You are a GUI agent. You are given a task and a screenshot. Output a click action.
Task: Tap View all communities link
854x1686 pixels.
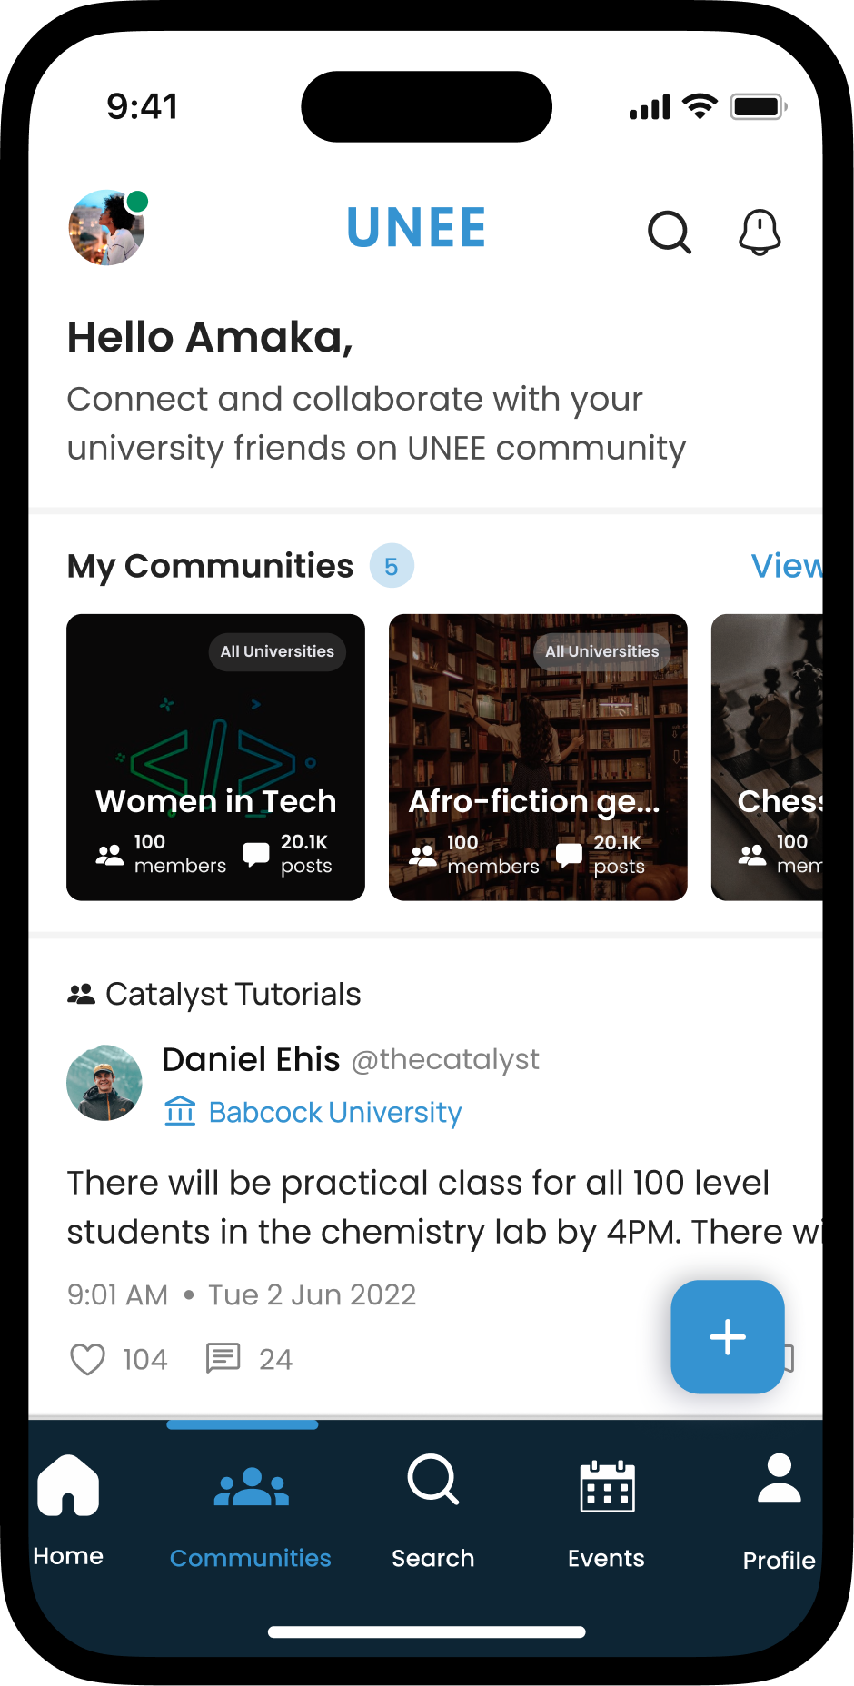(x=786, y=566)
